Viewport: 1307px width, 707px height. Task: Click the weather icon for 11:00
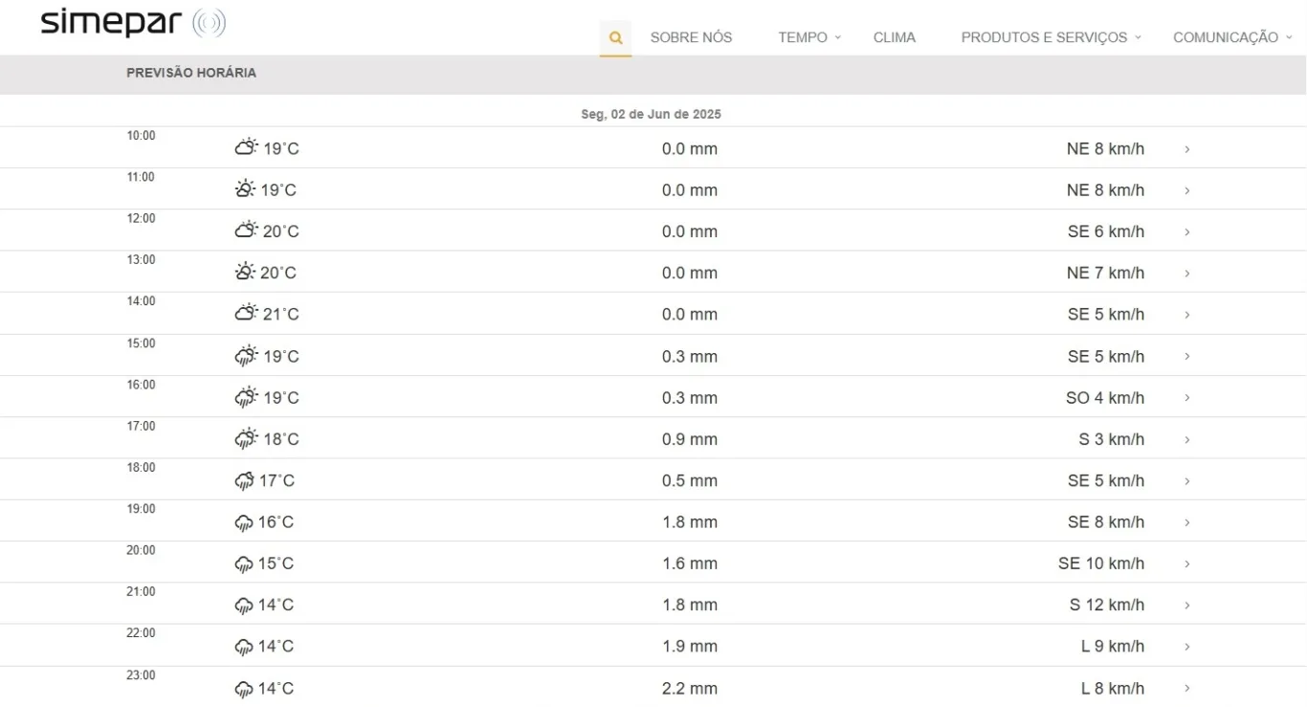point(245,189)
